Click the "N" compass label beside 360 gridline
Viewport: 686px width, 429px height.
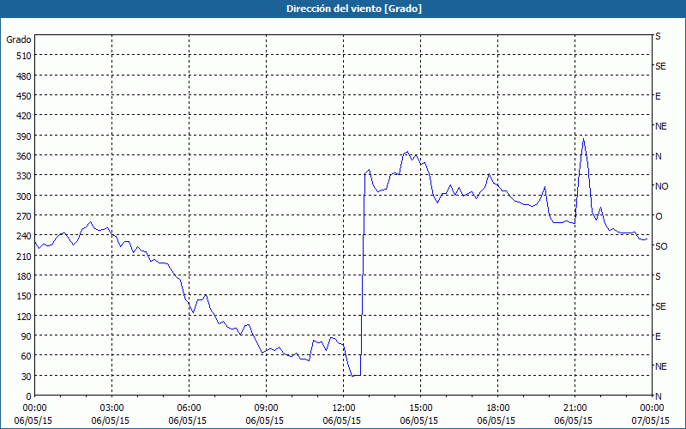(x=658, y=156)
